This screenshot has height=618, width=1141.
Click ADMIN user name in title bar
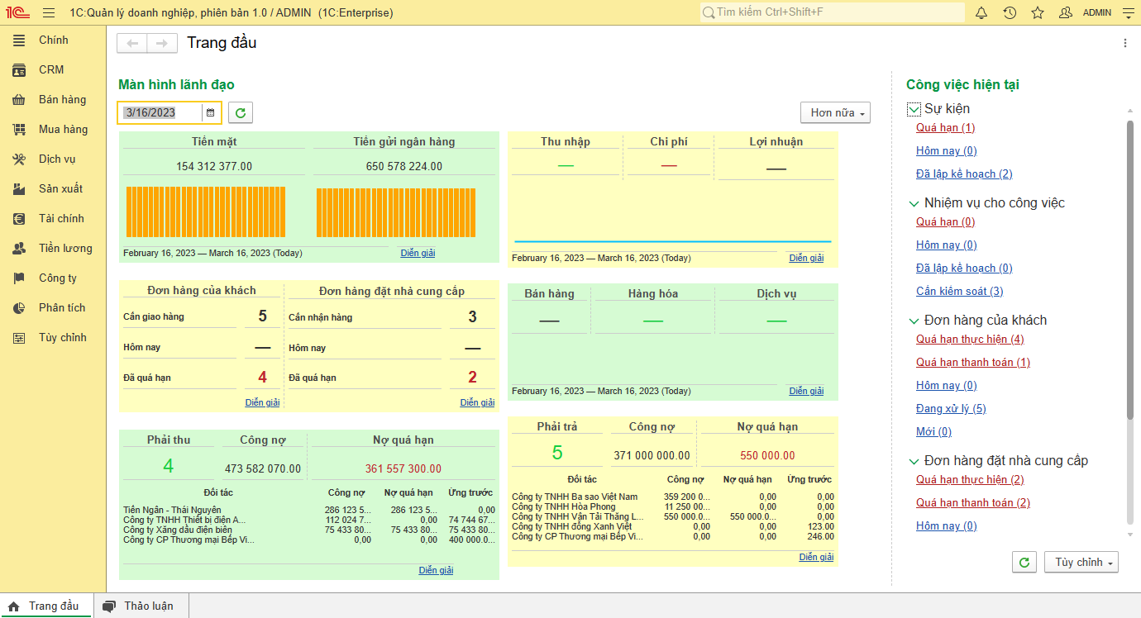point(1097,12)
